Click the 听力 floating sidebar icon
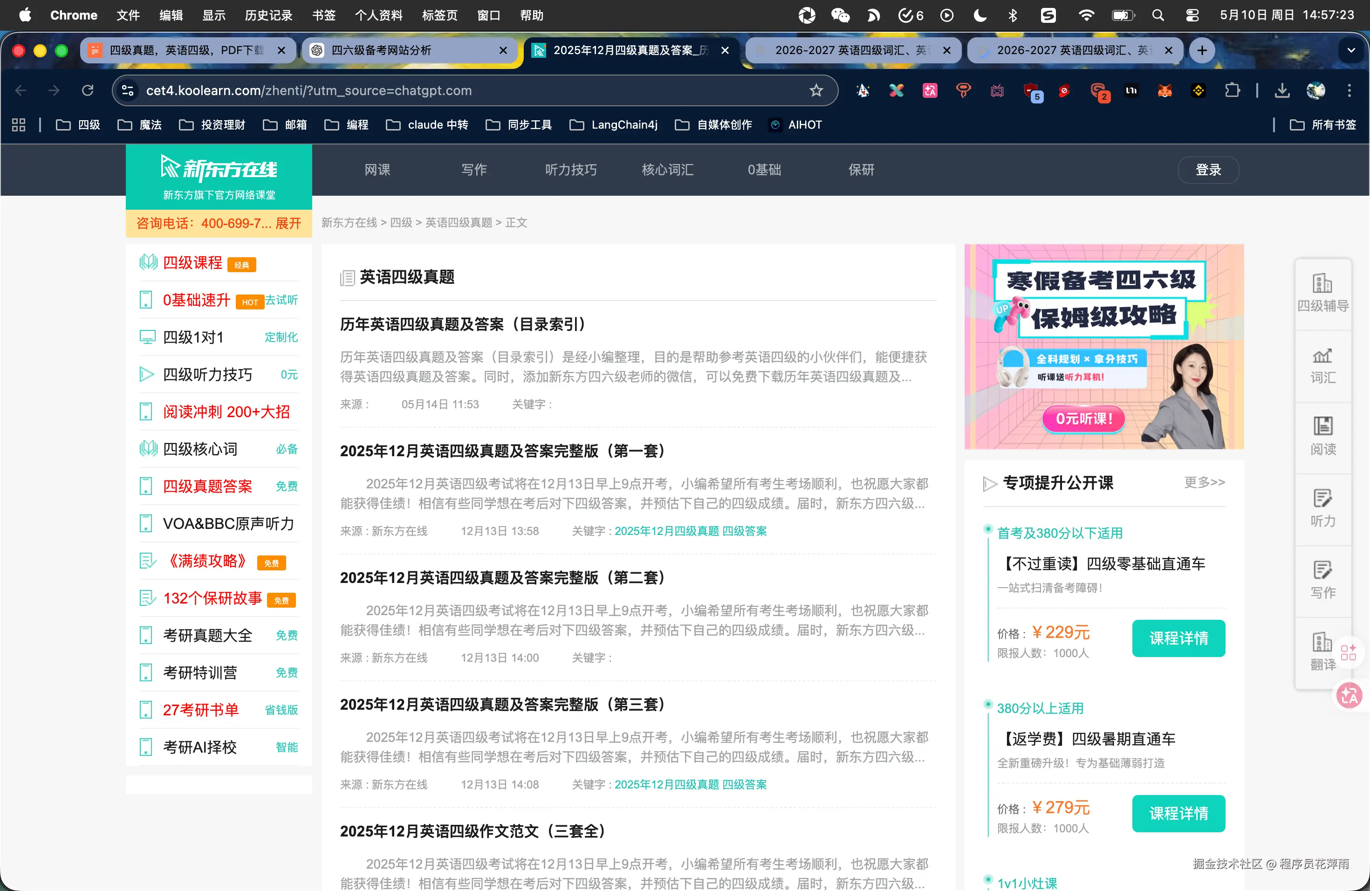 pos(1322,509)
